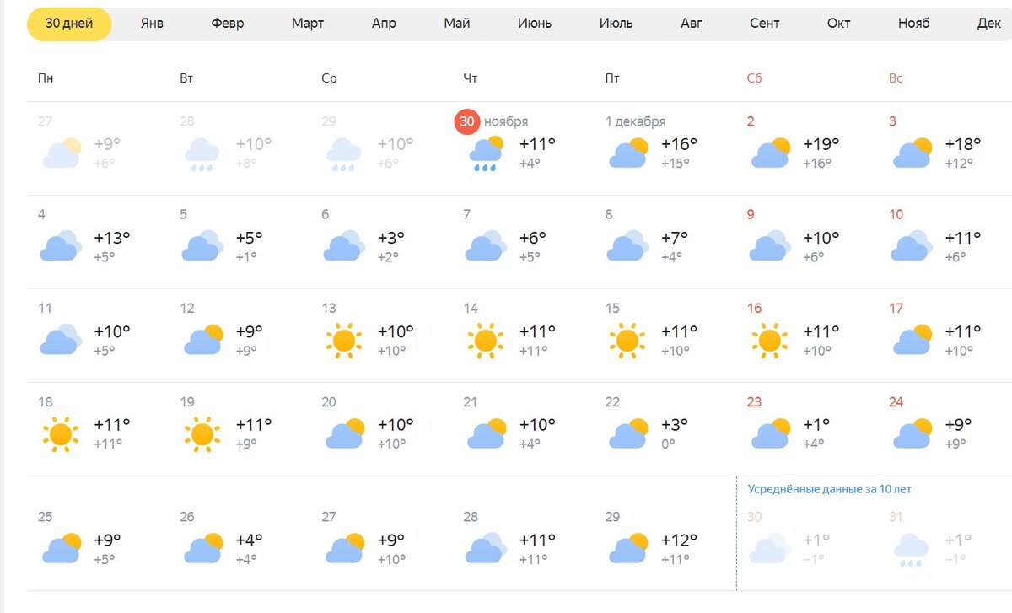The width and height of the screenshot is (1012, 613).
Task: Click the Усреднённые данные за 10 лет label
Action: [x=830, y=489]
